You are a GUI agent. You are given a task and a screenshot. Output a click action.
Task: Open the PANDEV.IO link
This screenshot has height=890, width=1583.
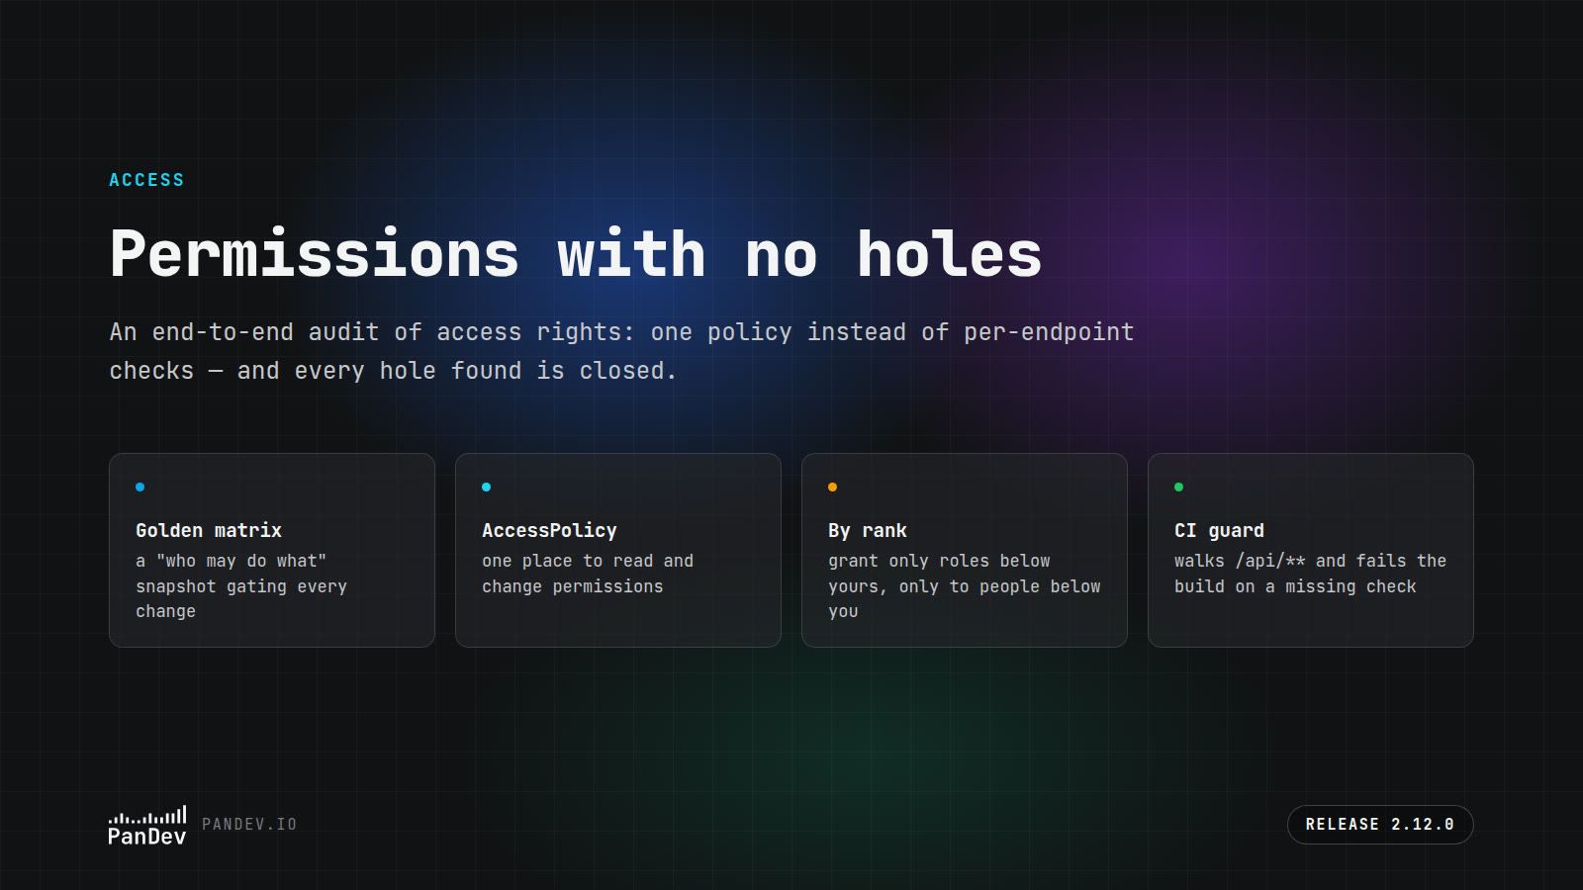(x=249, y=825)
